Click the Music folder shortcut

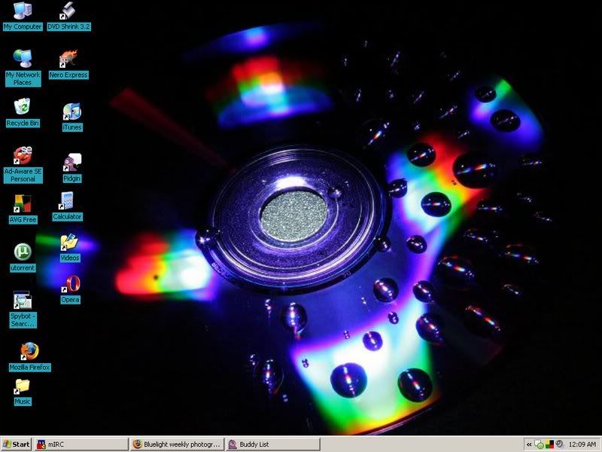(23, 392)
